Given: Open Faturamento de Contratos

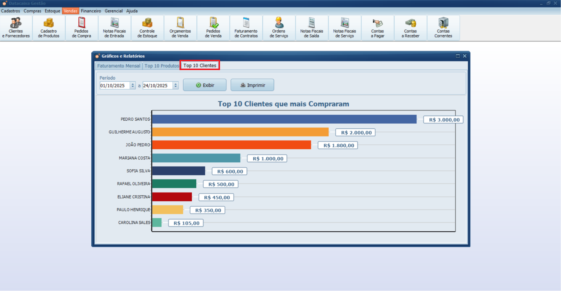Looking at the screenshot, I should coord(246,28).
